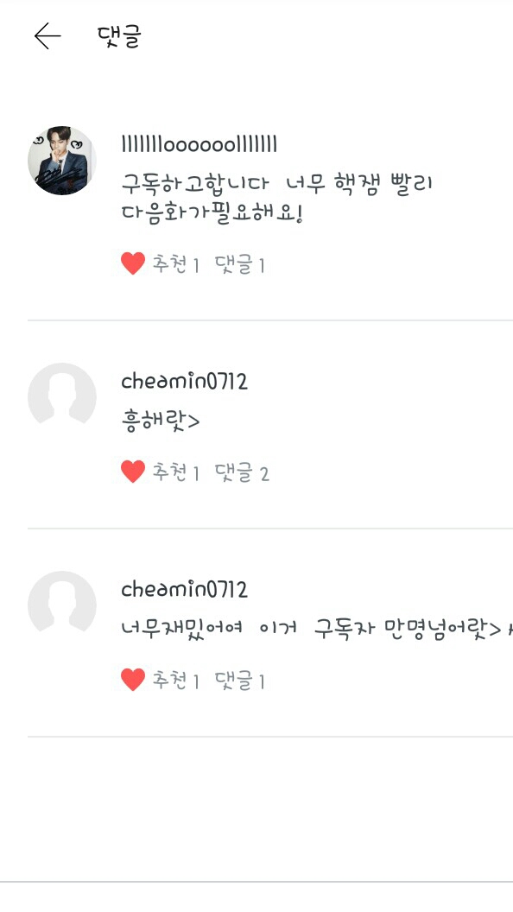
Task: Tap 추천 1 under the 너무재밌어여 comment
Action: coord(175,681)
